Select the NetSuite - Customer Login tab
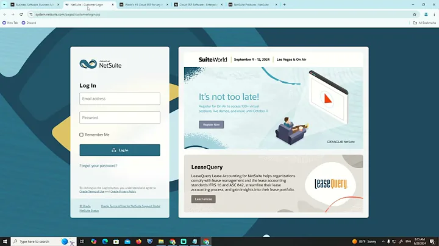Viewport: 439px width, 246px height. coord(87,4)
